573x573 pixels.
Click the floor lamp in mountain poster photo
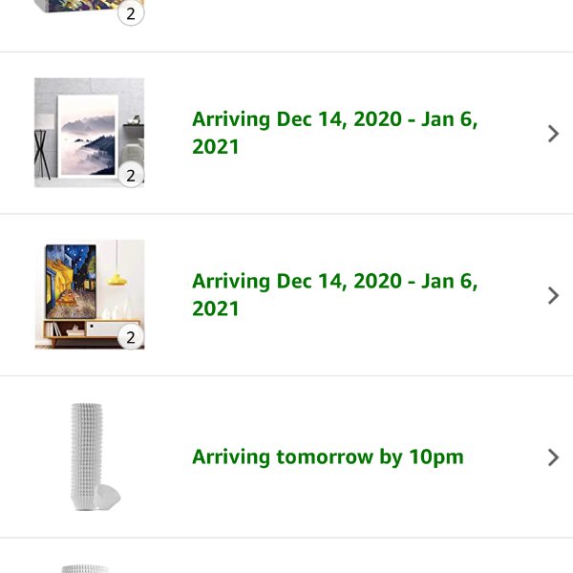pyautogui.click(x=43, y=146)
